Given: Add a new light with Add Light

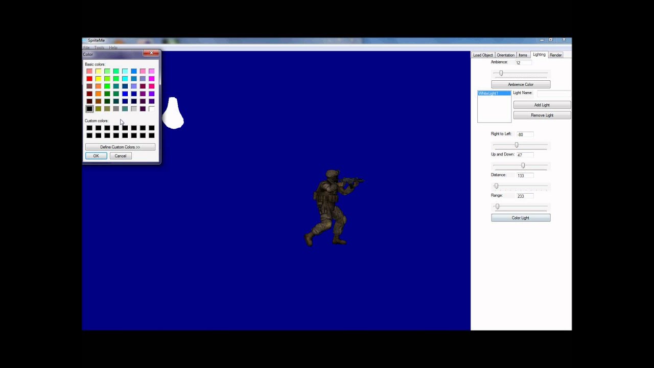Looking at the screenshot, I should click(x=542, y=105).
